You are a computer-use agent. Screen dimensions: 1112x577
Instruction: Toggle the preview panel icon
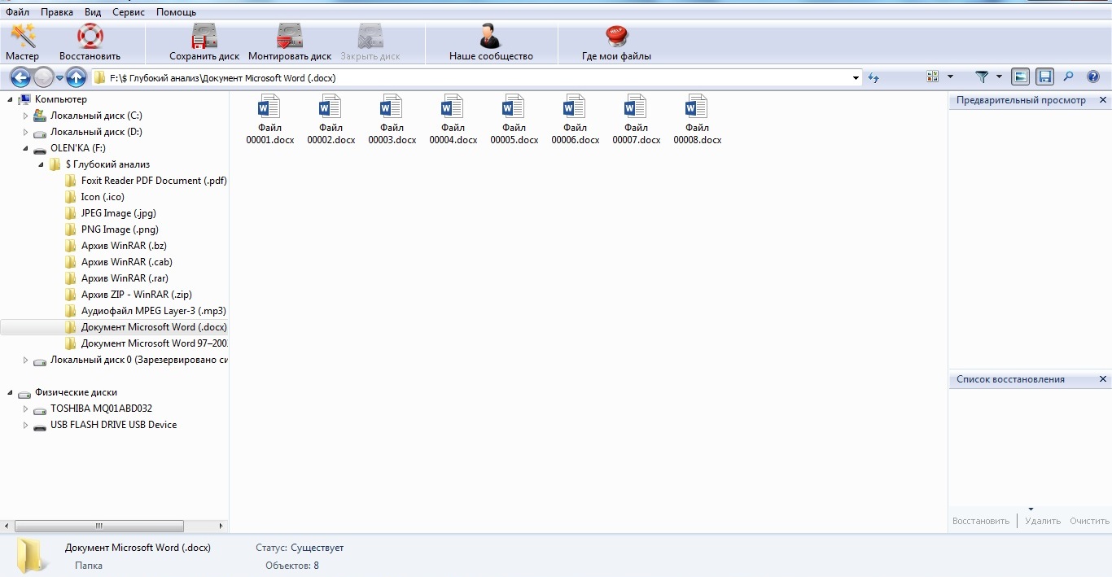pos(1020,76)
